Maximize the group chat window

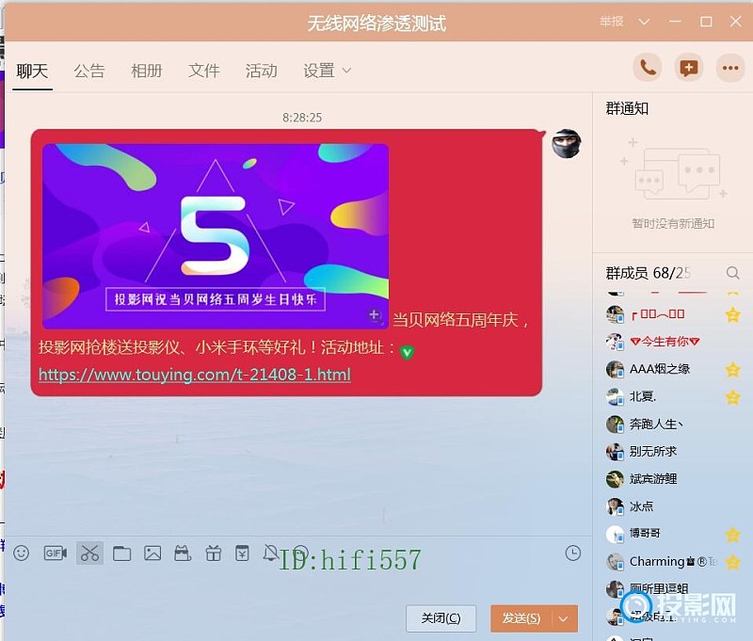point(706,22)
